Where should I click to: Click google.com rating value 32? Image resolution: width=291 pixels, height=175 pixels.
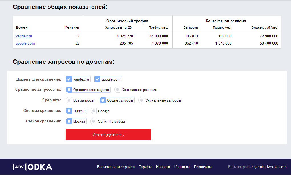(77, 43)
